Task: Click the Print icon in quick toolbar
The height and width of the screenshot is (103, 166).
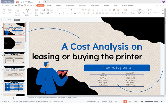Action: tap(22, 5)
